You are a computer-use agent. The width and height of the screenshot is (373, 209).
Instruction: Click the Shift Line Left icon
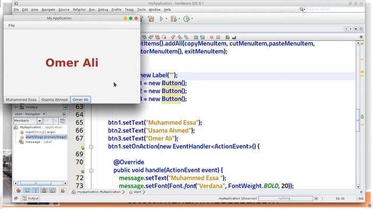196,37
